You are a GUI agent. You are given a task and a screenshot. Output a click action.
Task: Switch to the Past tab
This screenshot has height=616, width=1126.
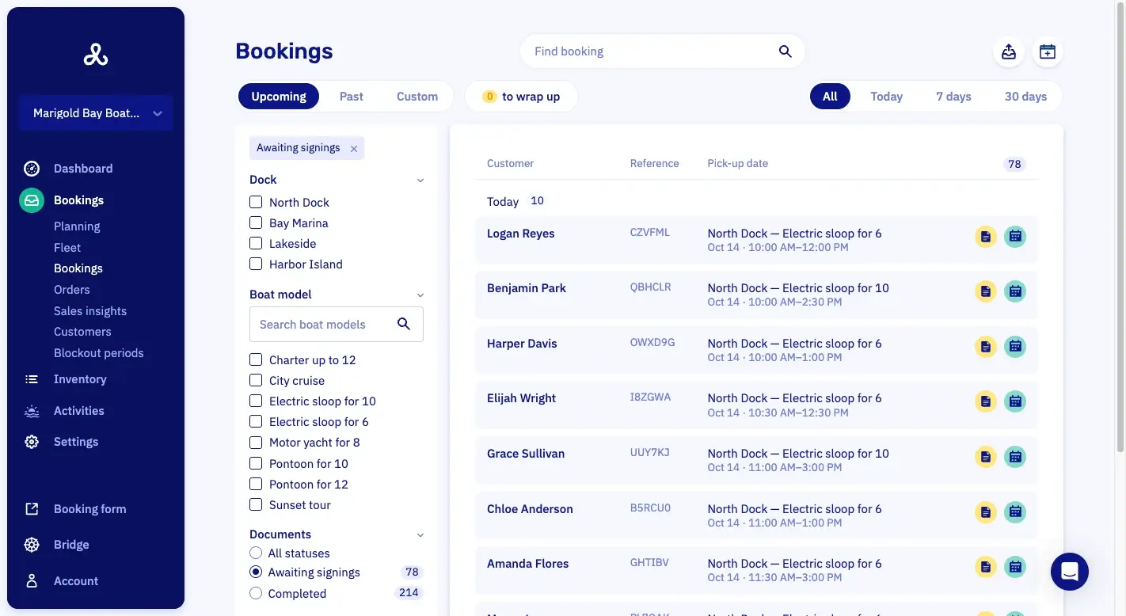352,97
